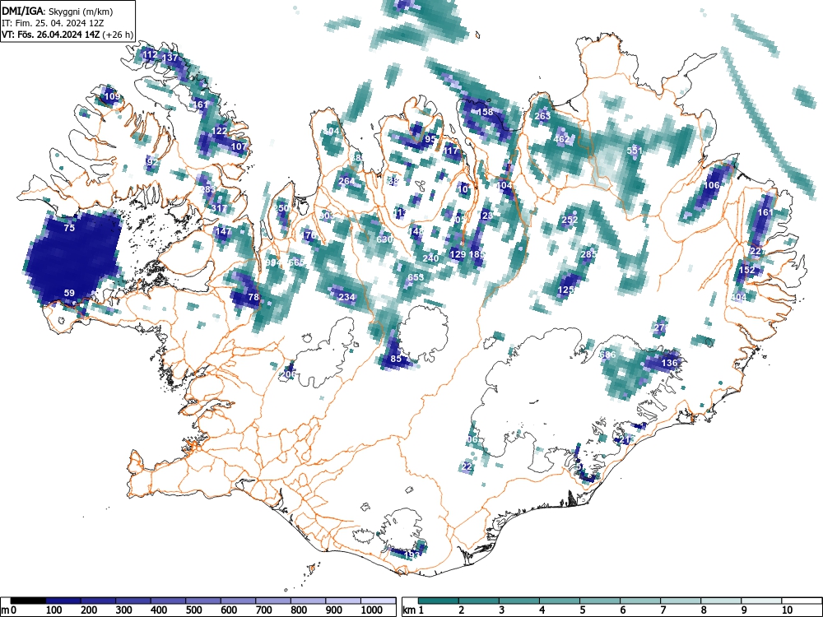
Task: Click the '137' visibility value
Action: click(170, 58)
